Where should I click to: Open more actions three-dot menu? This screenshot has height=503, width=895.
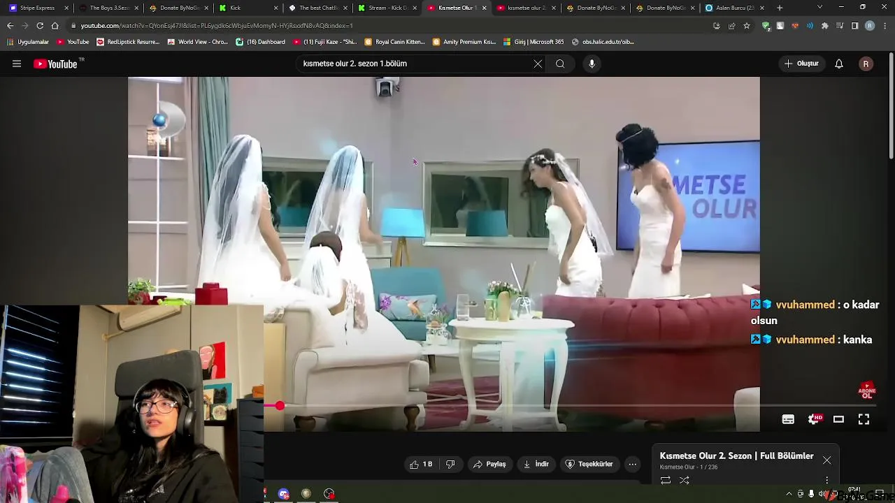pyautogui.click(x=632, y=464)
